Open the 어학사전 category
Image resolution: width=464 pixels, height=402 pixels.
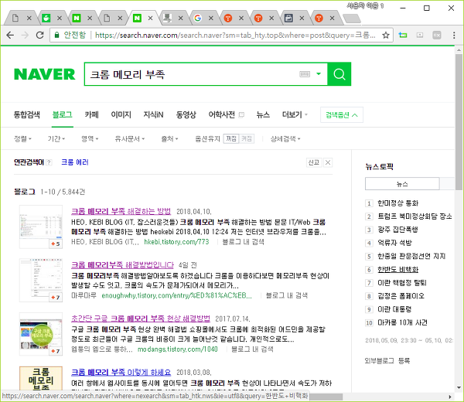[x=222, y=114]
